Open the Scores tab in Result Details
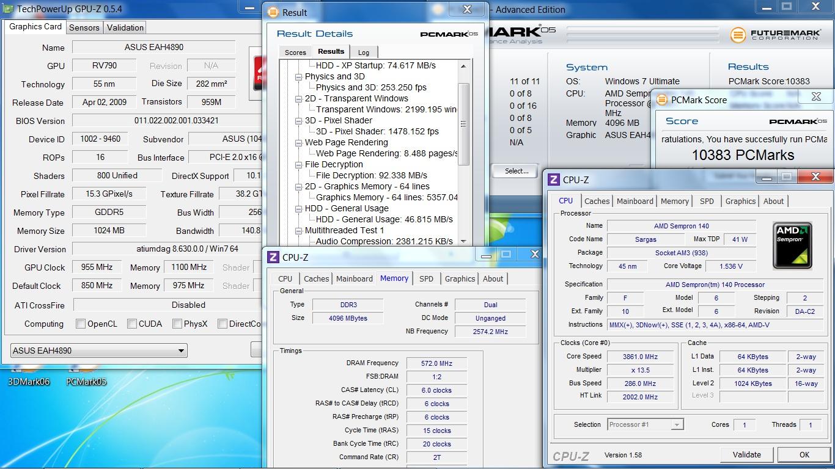This screenshot has width=835, height=469. (x=295, y=53)
